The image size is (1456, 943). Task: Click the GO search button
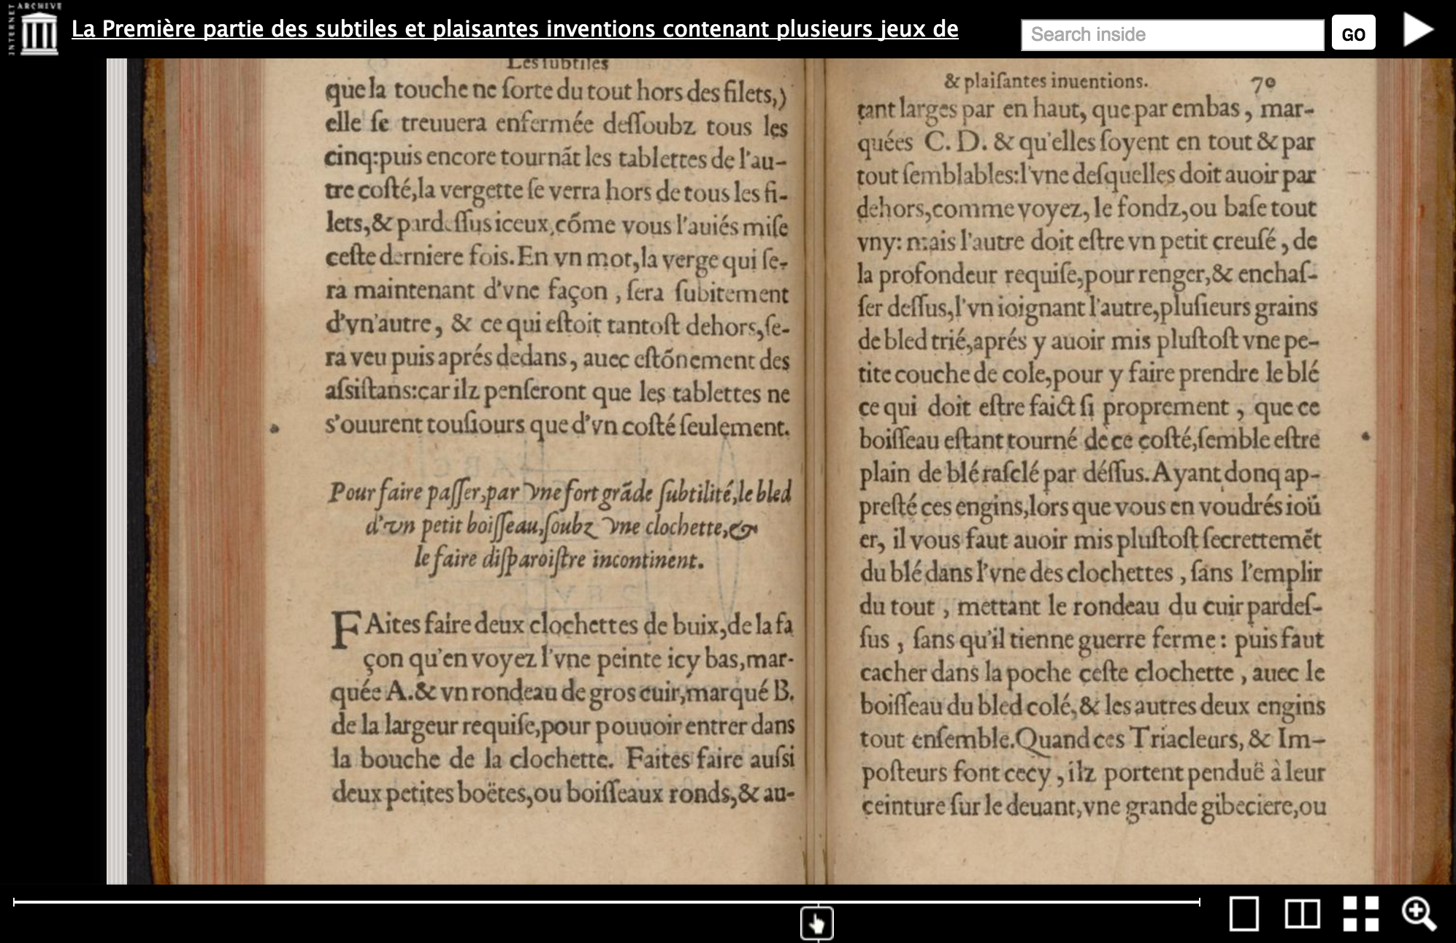(1353, 34)
